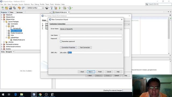The width and height of the screenshot is (172, 97).
Task: Click the Test Connection button
Action: click(x=85, y=47)
